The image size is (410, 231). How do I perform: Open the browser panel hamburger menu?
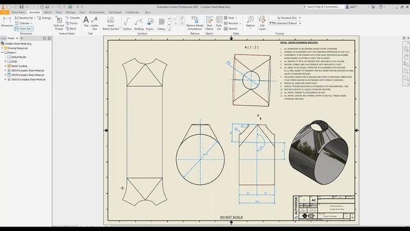click(x=49, y=38)
